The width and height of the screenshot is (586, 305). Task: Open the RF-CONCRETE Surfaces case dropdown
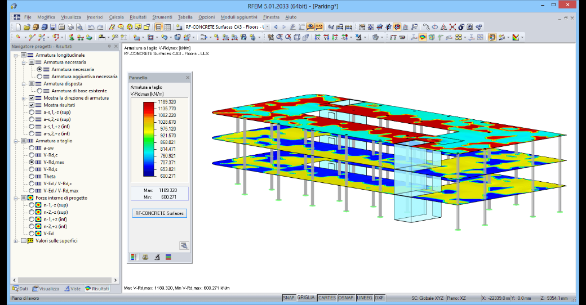pos(267,27)
